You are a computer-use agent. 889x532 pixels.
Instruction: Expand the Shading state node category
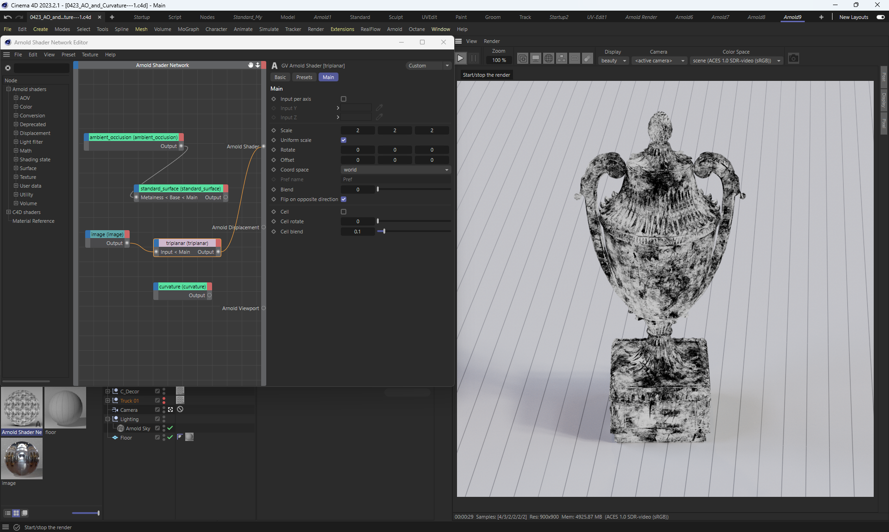click(x=16, y=159)
